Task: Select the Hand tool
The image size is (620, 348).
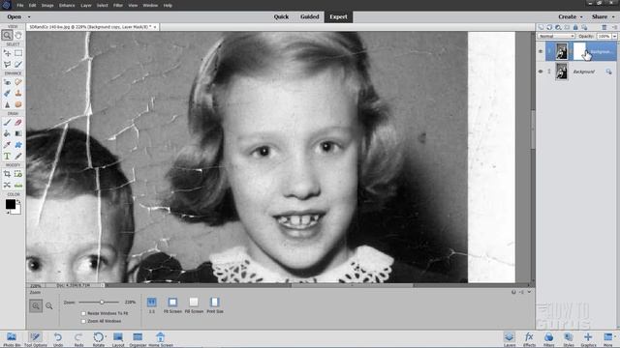Action: [x=18, y=35]
